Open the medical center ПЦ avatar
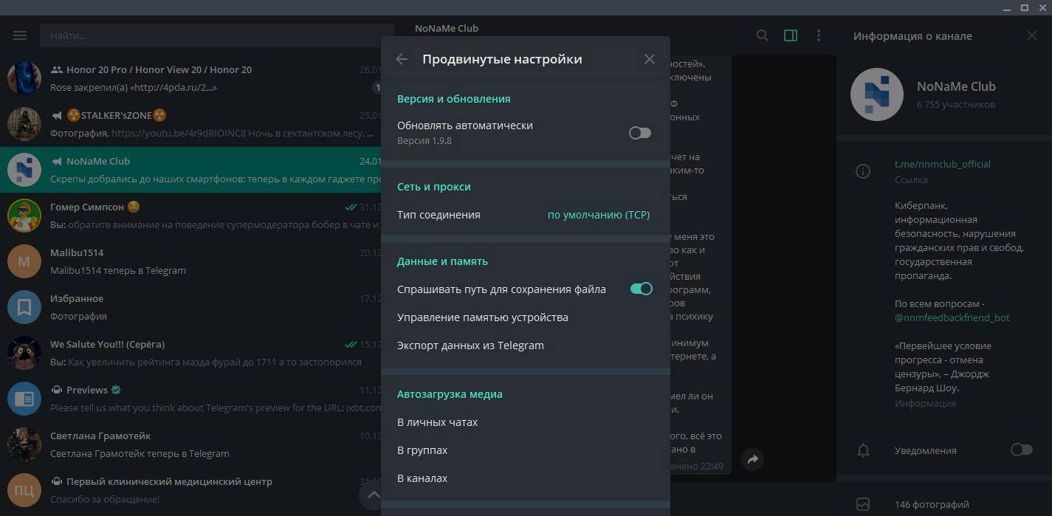Image resolution: width=1052 pixels, height=516 pixels. point(24,490)
